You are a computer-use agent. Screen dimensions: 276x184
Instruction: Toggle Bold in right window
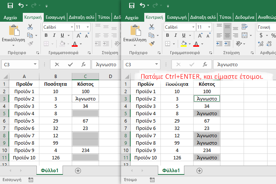[x=167, y=35]
